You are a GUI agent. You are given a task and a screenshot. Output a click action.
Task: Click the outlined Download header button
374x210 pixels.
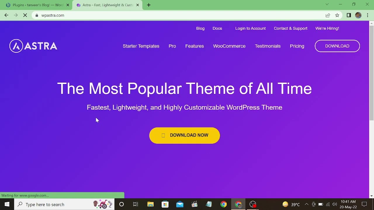click(x=337, y=46)
